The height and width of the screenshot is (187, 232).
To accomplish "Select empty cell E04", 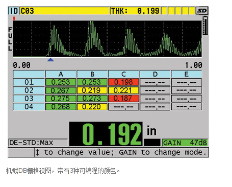I will point(187,107).
